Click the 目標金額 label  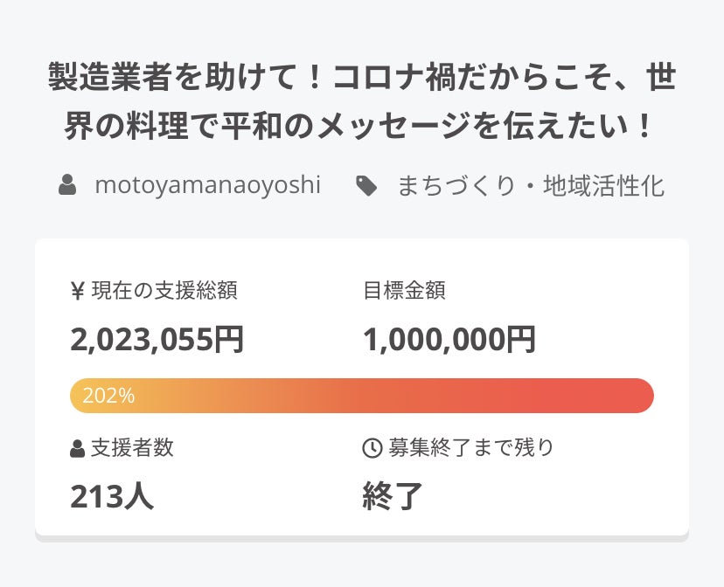tap(404, 292)
